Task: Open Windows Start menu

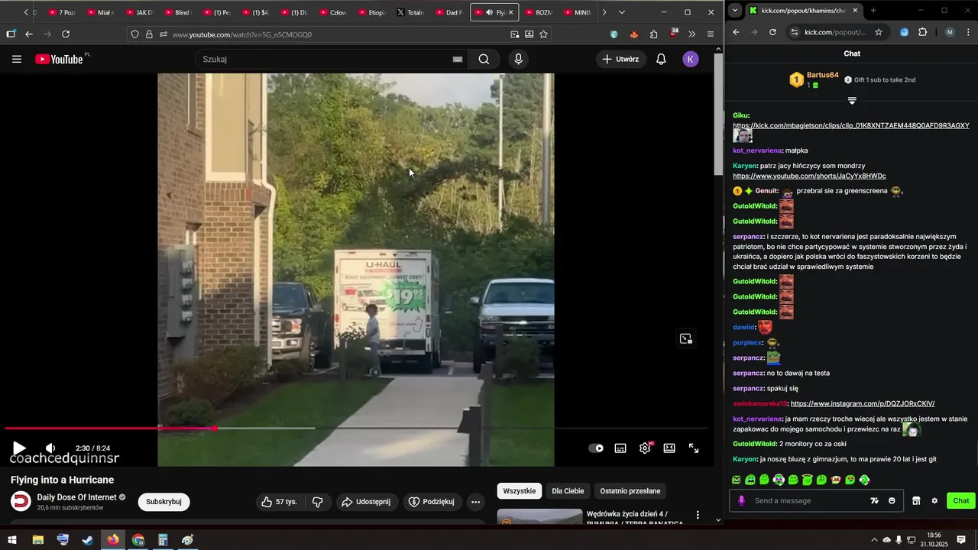Action: 12,540
